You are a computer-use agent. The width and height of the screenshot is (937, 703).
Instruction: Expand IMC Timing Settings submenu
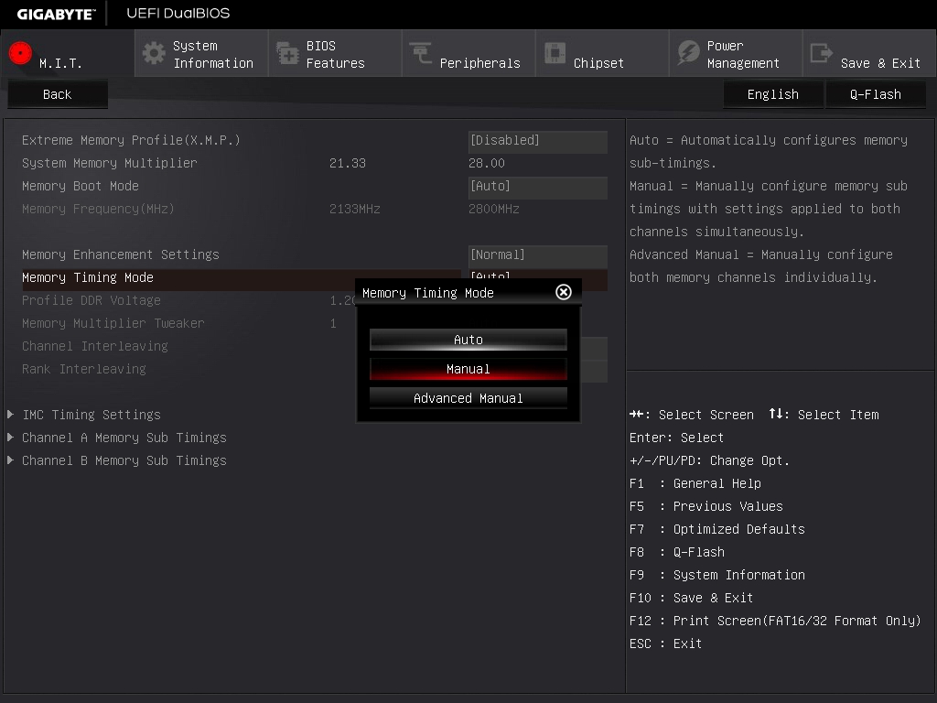coord(92,415)
